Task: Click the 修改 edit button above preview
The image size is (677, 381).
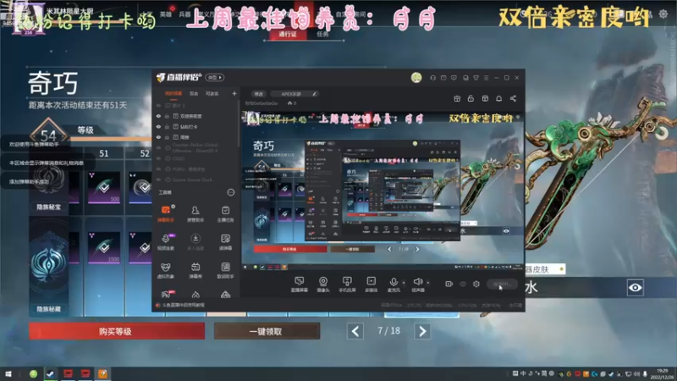Action: tap(258, 94)
